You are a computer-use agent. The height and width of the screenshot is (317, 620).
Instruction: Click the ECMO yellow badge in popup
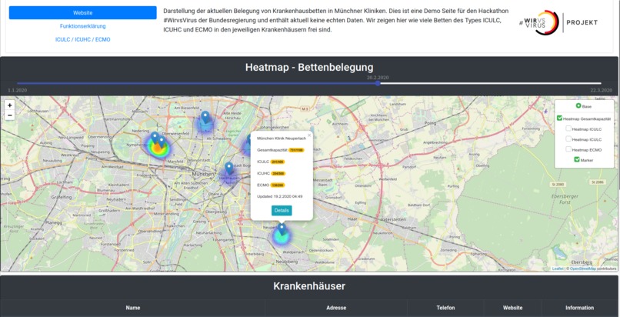278,185
